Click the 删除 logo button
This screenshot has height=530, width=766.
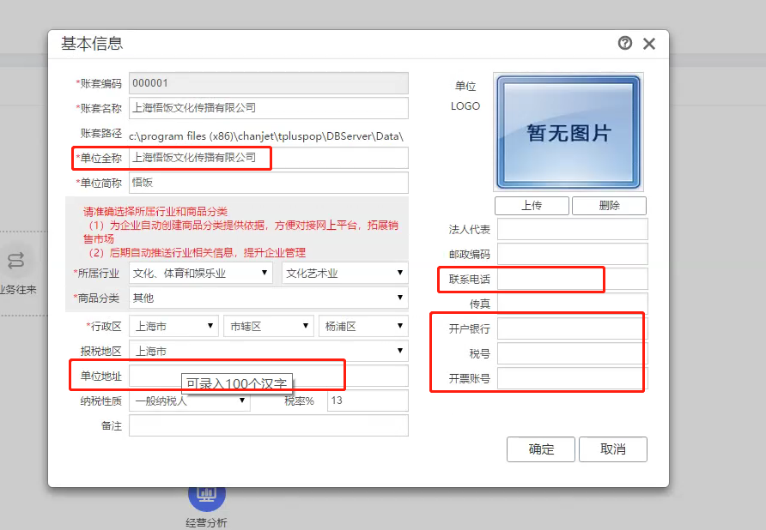pos(609,206)
